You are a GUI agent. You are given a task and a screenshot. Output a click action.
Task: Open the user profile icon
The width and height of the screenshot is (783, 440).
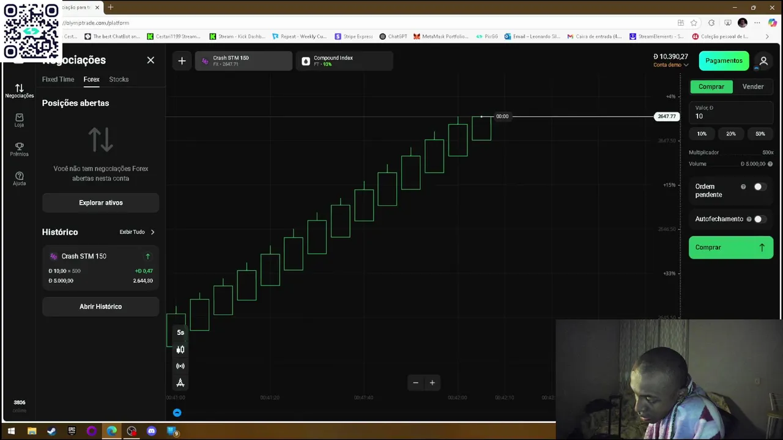tap(763, 61)
